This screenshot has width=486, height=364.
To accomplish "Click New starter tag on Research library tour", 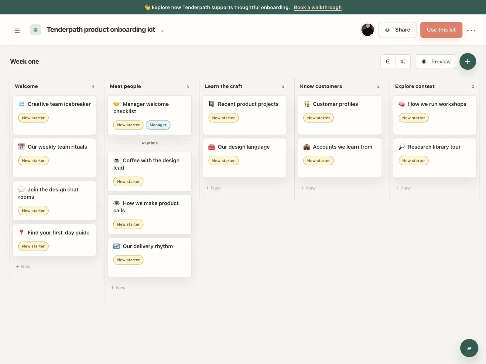I will (x=414, y=161).
